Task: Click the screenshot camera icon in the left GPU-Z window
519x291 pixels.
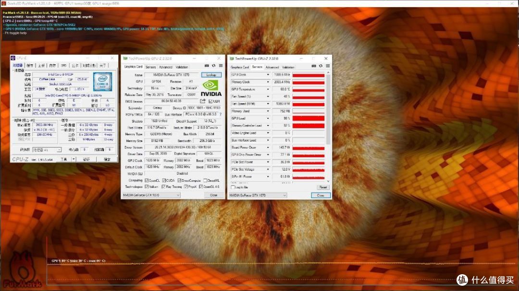Action: [x=207, y=66]
